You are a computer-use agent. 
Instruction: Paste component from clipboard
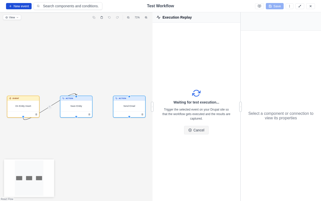coord(102,17)
